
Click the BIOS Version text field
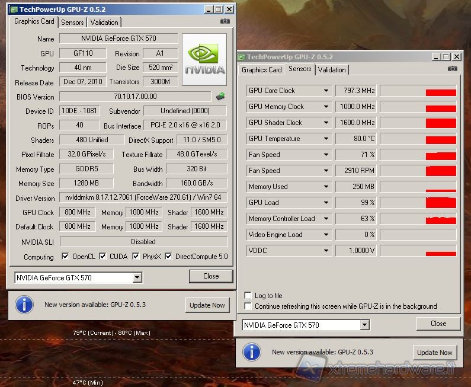tap(135, 97)
